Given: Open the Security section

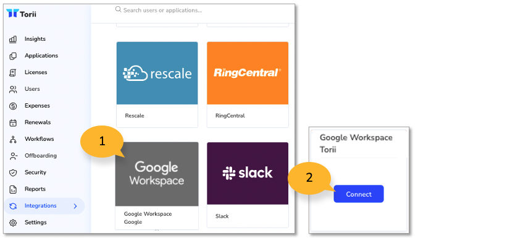Looking at the screenshot, I should tap(35, 172).
